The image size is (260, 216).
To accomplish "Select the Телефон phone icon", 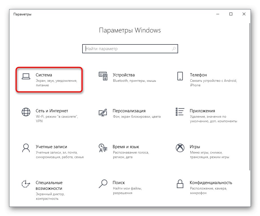I will pyautogui.click(x=180, y=76).
